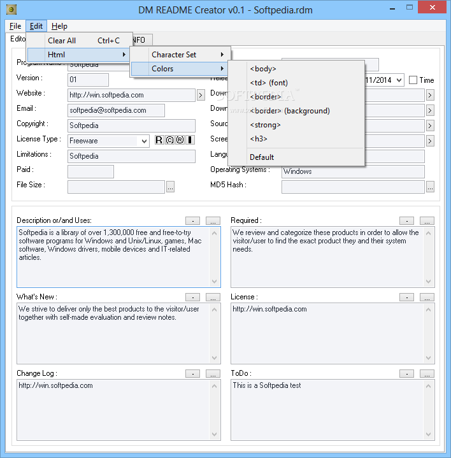The width and height of the screenshot is (451, 458).
Task: Enable the Time checkbox
Action: 413,80
